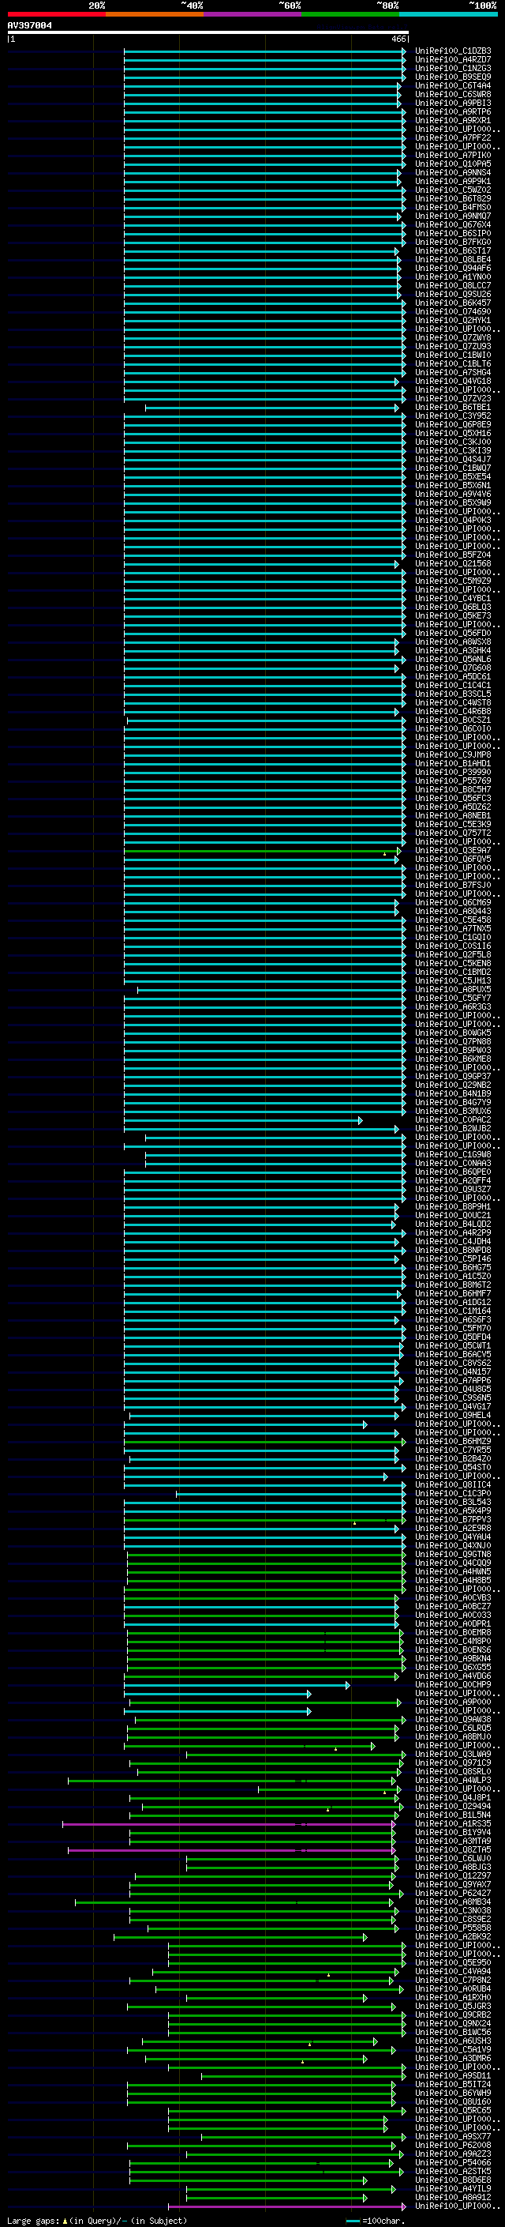Select the UniRef100_B6HMZ9 label
This screenshot has width=505, height=2227.
tap(453, 1441)
